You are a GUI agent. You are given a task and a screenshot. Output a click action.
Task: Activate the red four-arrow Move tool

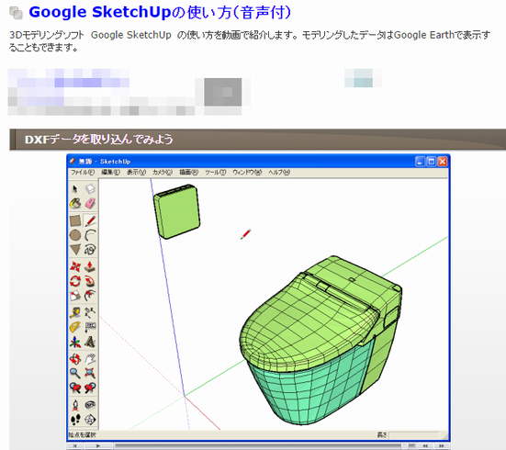75,266
